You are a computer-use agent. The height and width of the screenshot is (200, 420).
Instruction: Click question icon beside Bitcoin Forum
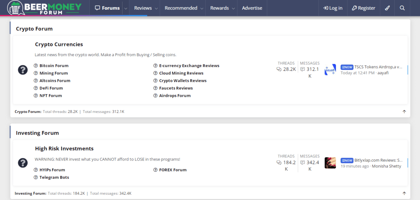pos(36,66)
